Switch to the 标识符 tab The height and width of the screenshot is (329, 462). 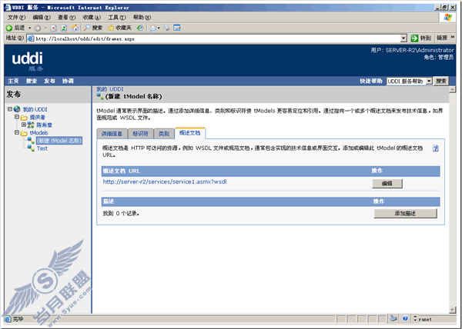[x=141, y=134]
